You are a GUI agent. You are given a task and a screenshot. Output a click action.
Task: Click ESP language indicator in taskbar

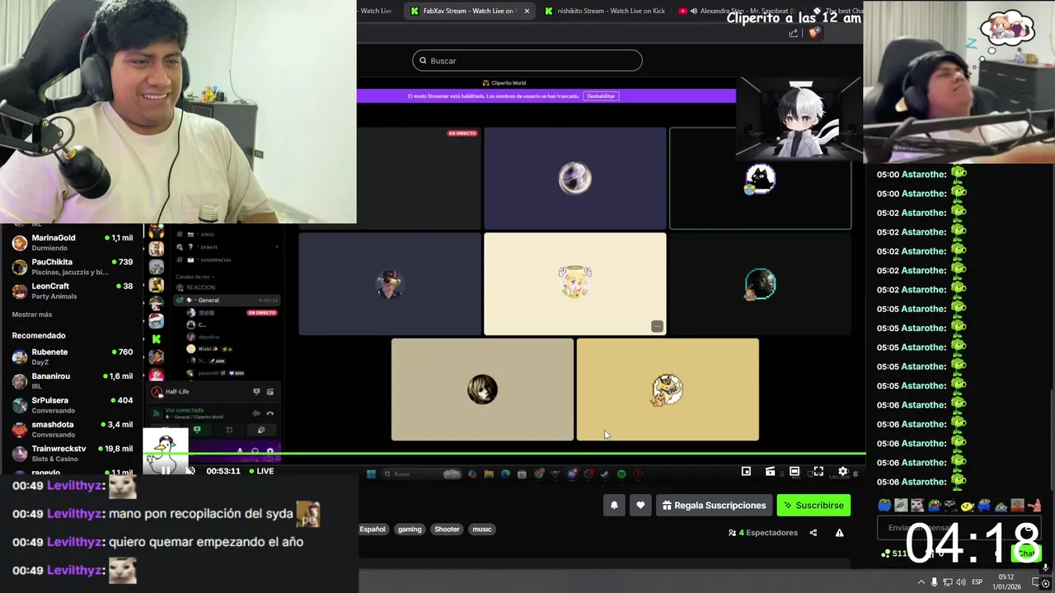(978, 582)
